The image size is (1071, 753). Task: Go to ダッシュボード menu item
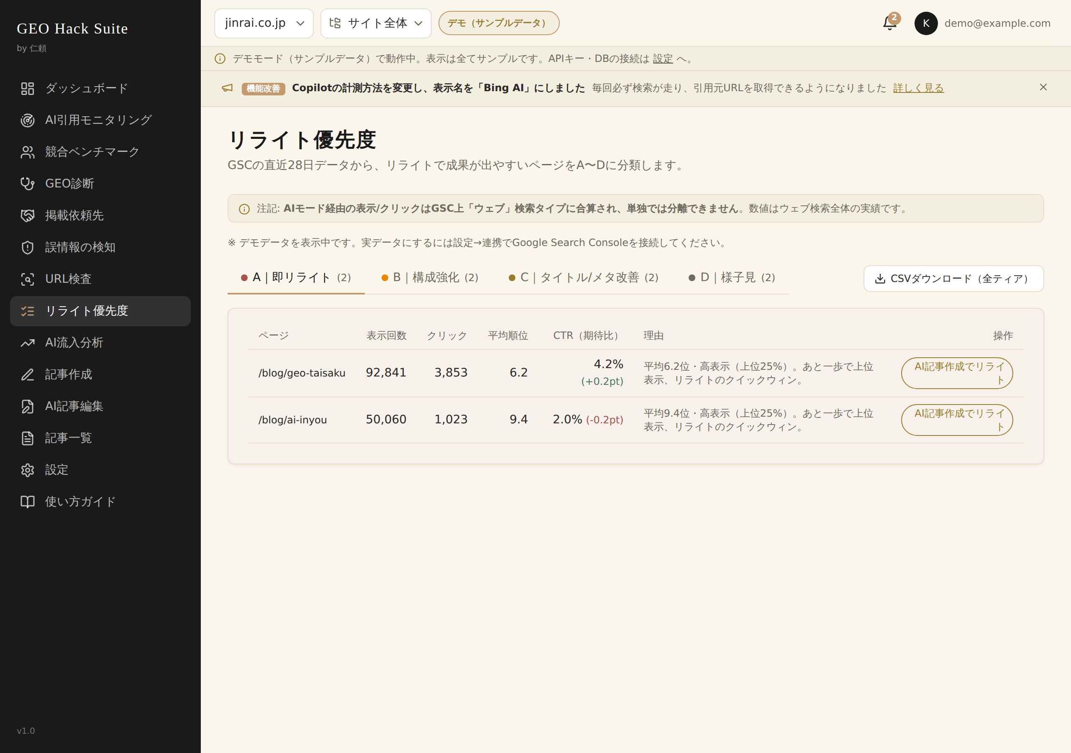tap(100, 89)
